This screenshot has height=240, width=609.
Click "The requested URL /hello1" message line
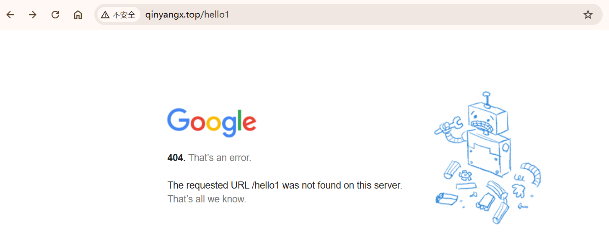[285, 185]
